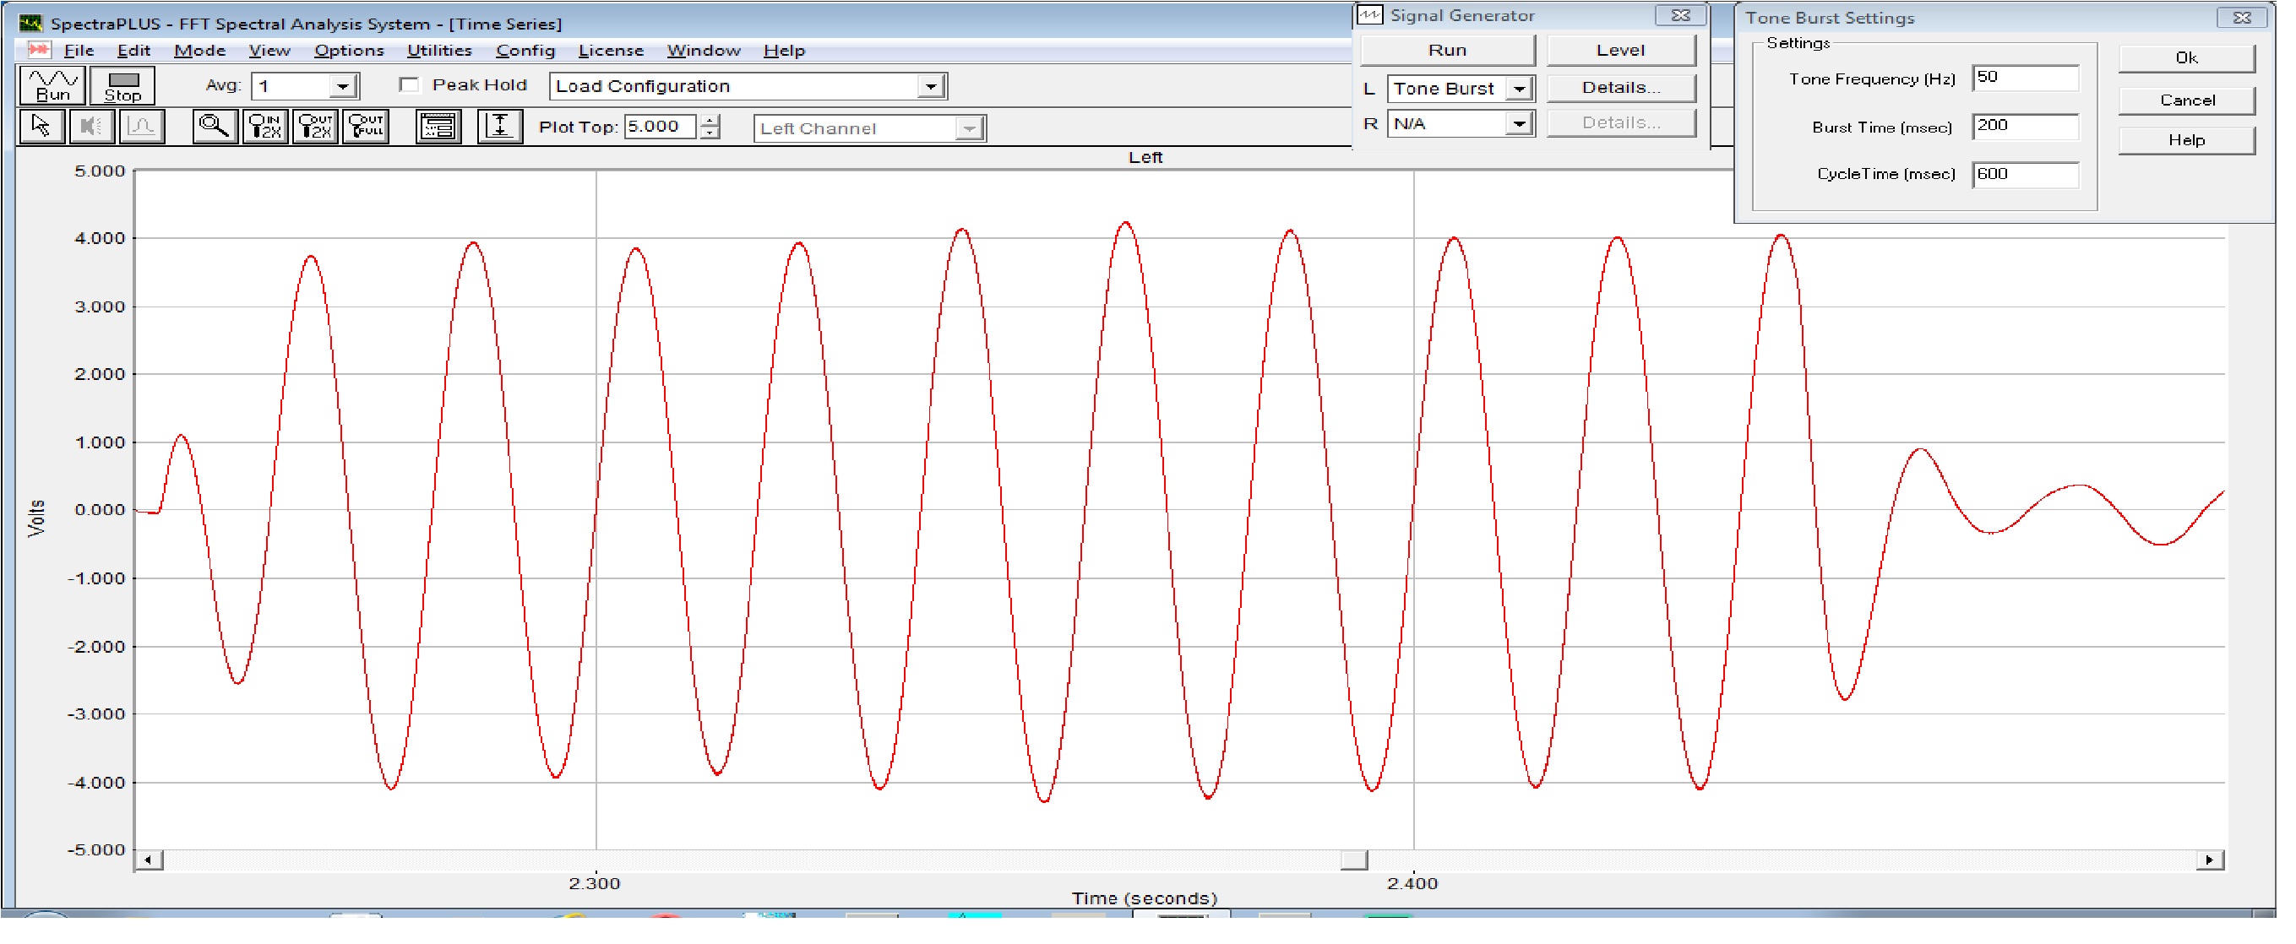Select the arrow pointer tool
Image resolution: width=2296 pixels, height=944 pixels.
coord(41,127)
